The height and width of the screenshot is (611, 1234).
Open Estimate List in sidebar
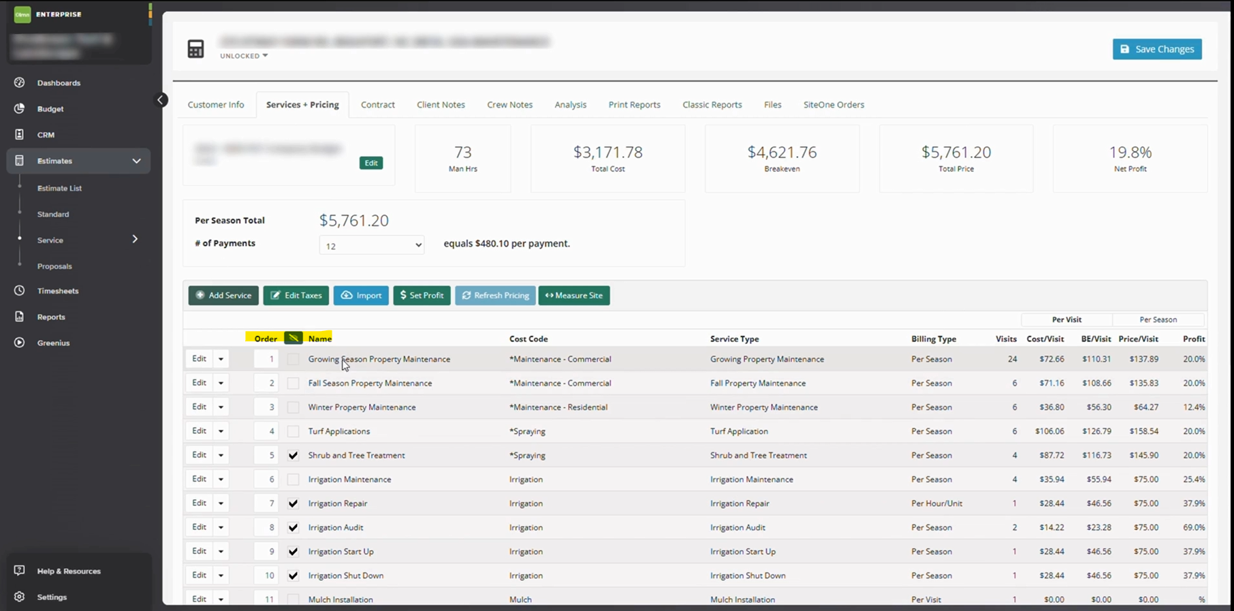click(x=59, y=188)
